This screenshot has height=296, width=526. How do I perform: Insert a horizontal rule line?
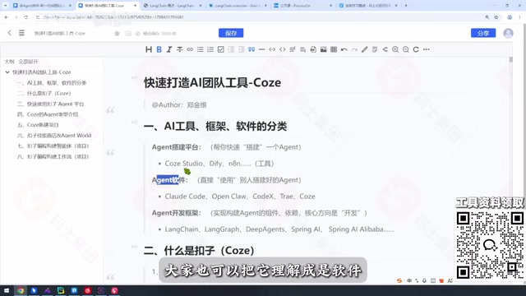[x=262, y=49]
